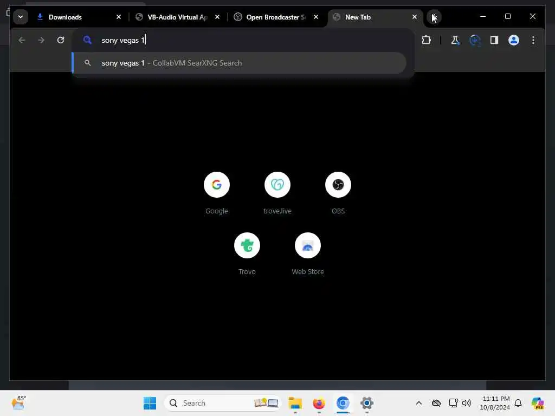Close the VB-Audio Virtual tab
555x416 pixels.
point(217,17)
